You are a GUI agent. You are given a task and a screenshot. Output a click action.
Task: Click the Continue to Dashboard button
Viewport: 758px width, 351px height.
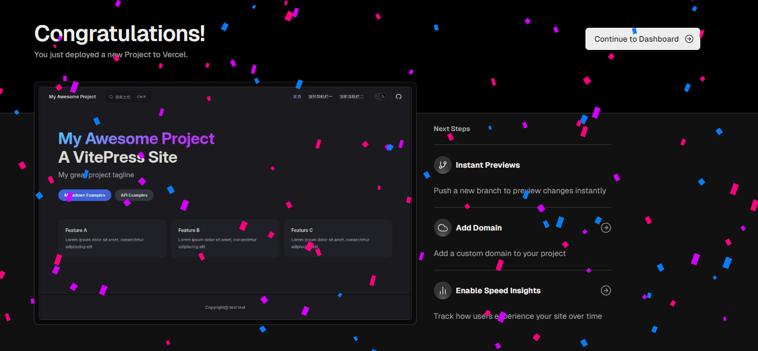click(643, 39)
